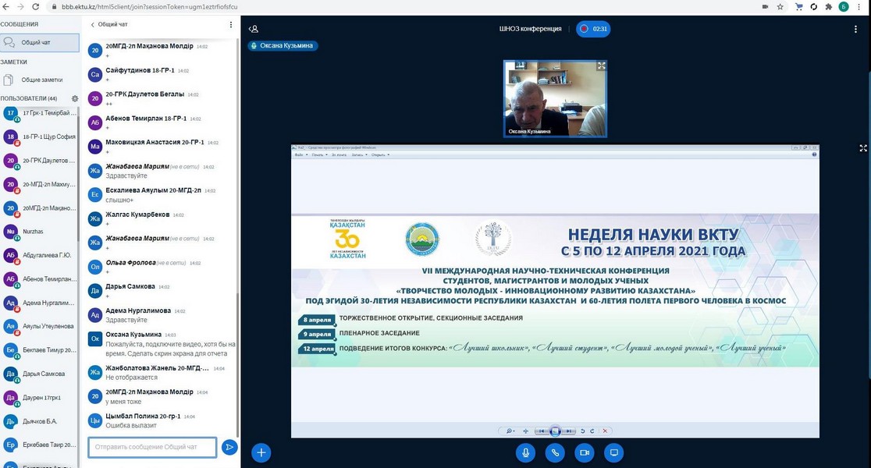Open Общие заметки shared notes
The width and height of the screenshot is (871, 468).
39,80
